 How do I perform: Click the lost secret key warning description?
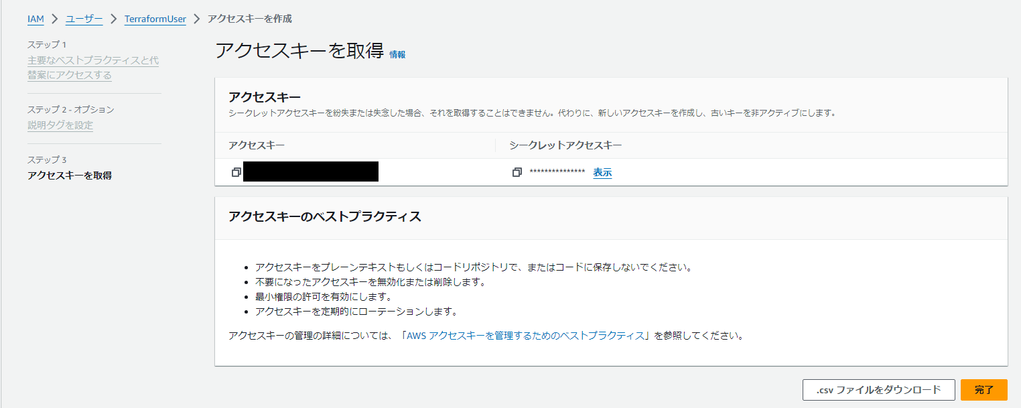pyautogui.click(x=532, y=113)
